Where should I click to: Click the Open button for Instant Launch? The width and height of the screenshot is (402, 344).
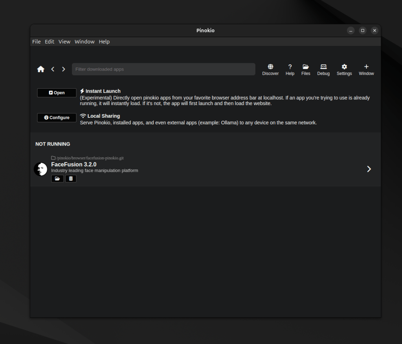point(57,93)
